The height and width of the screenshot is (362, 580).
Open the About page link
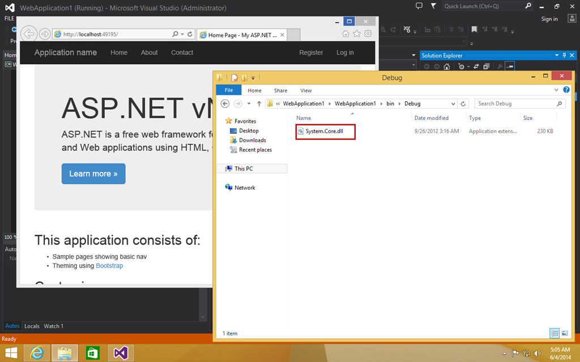pos(149,53)
